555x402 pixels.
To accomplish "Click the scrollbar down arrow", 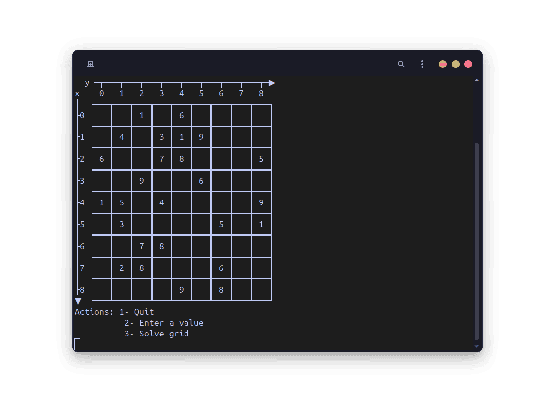I will [477, 346].
